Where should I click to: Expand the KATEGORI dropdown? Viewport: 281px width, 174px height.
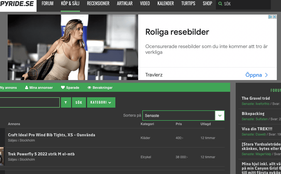(x=101, y=102)
